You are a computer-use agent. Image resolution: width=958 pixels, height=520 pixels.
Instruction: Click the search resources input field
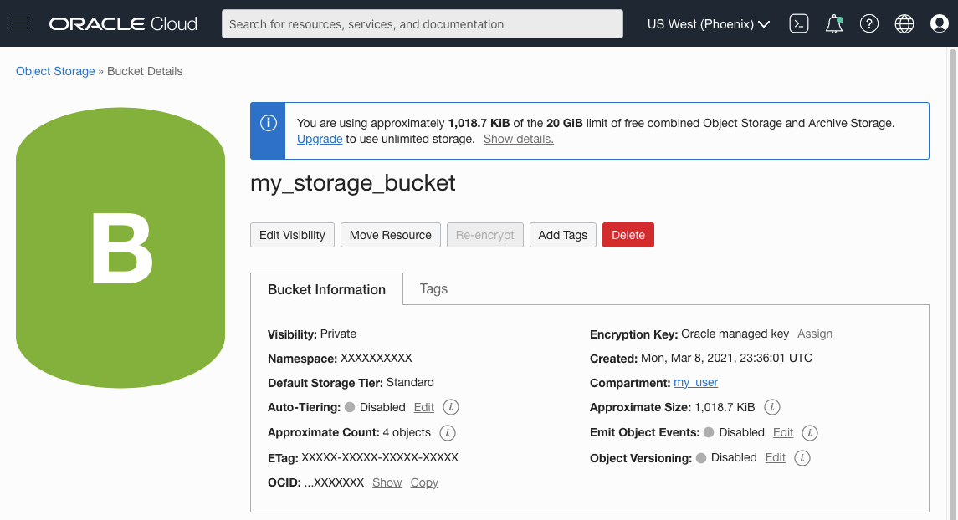point(422,24)
